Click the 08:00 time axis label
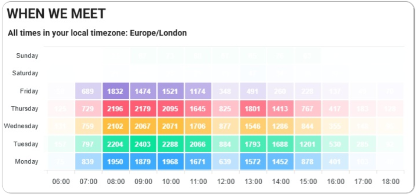This screenshot has width=416, height=195. coord(116,182)
